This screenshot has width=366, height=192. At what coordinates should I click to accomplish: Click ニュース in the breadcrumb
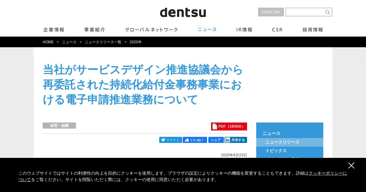point(69,42)
